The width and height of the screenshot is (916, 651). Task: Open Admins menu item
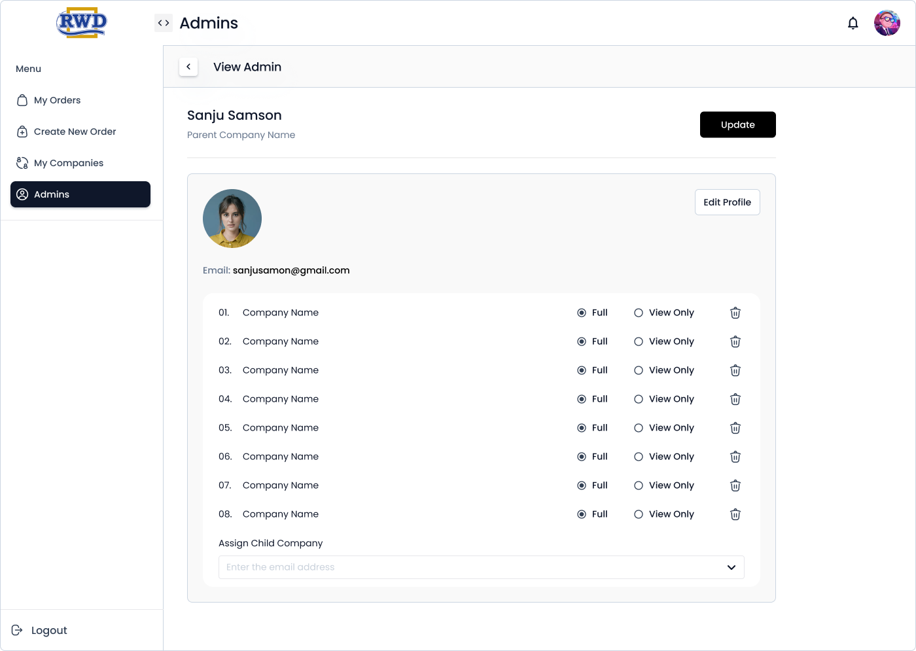[80, 194]
